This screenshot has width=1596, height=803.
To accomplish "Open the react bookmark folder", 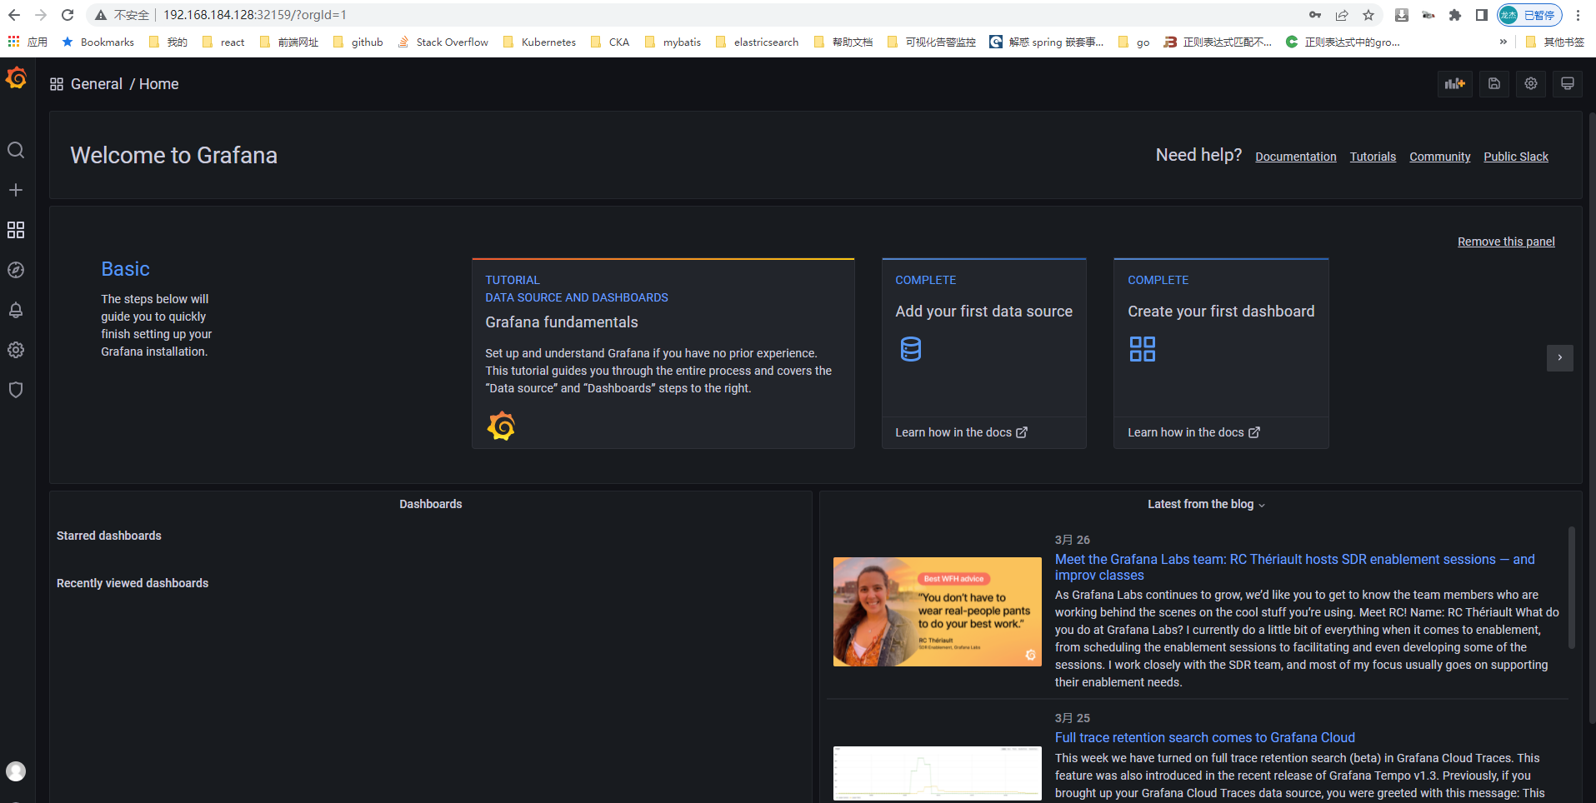I will pyautogui.click(x=223, y=42).
